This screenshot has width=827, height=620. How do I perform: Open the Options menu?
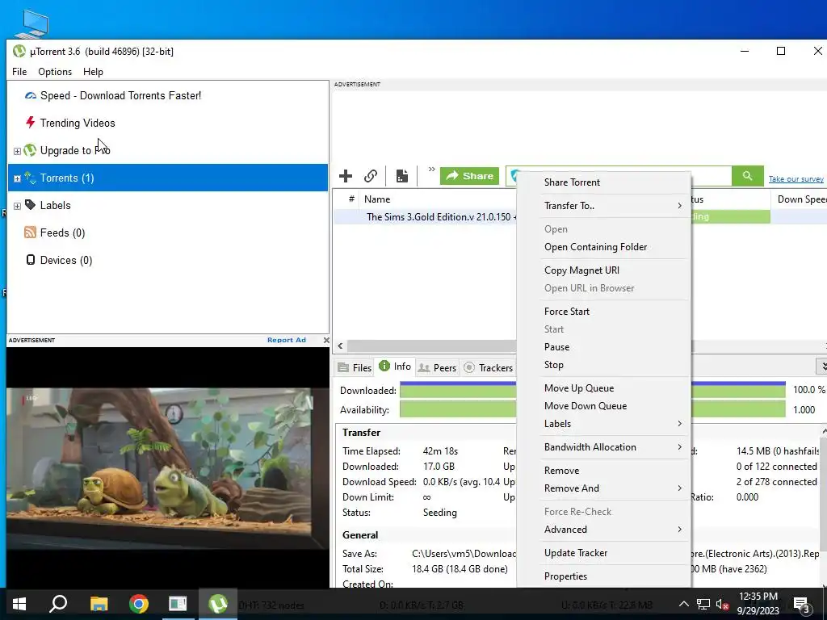click(55, 72)
